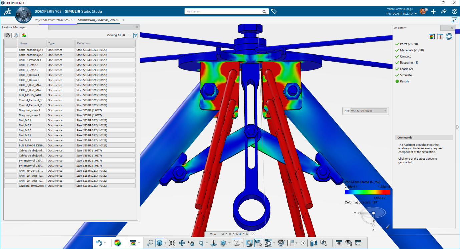Select the model view icon in Feature Manager

7,35
